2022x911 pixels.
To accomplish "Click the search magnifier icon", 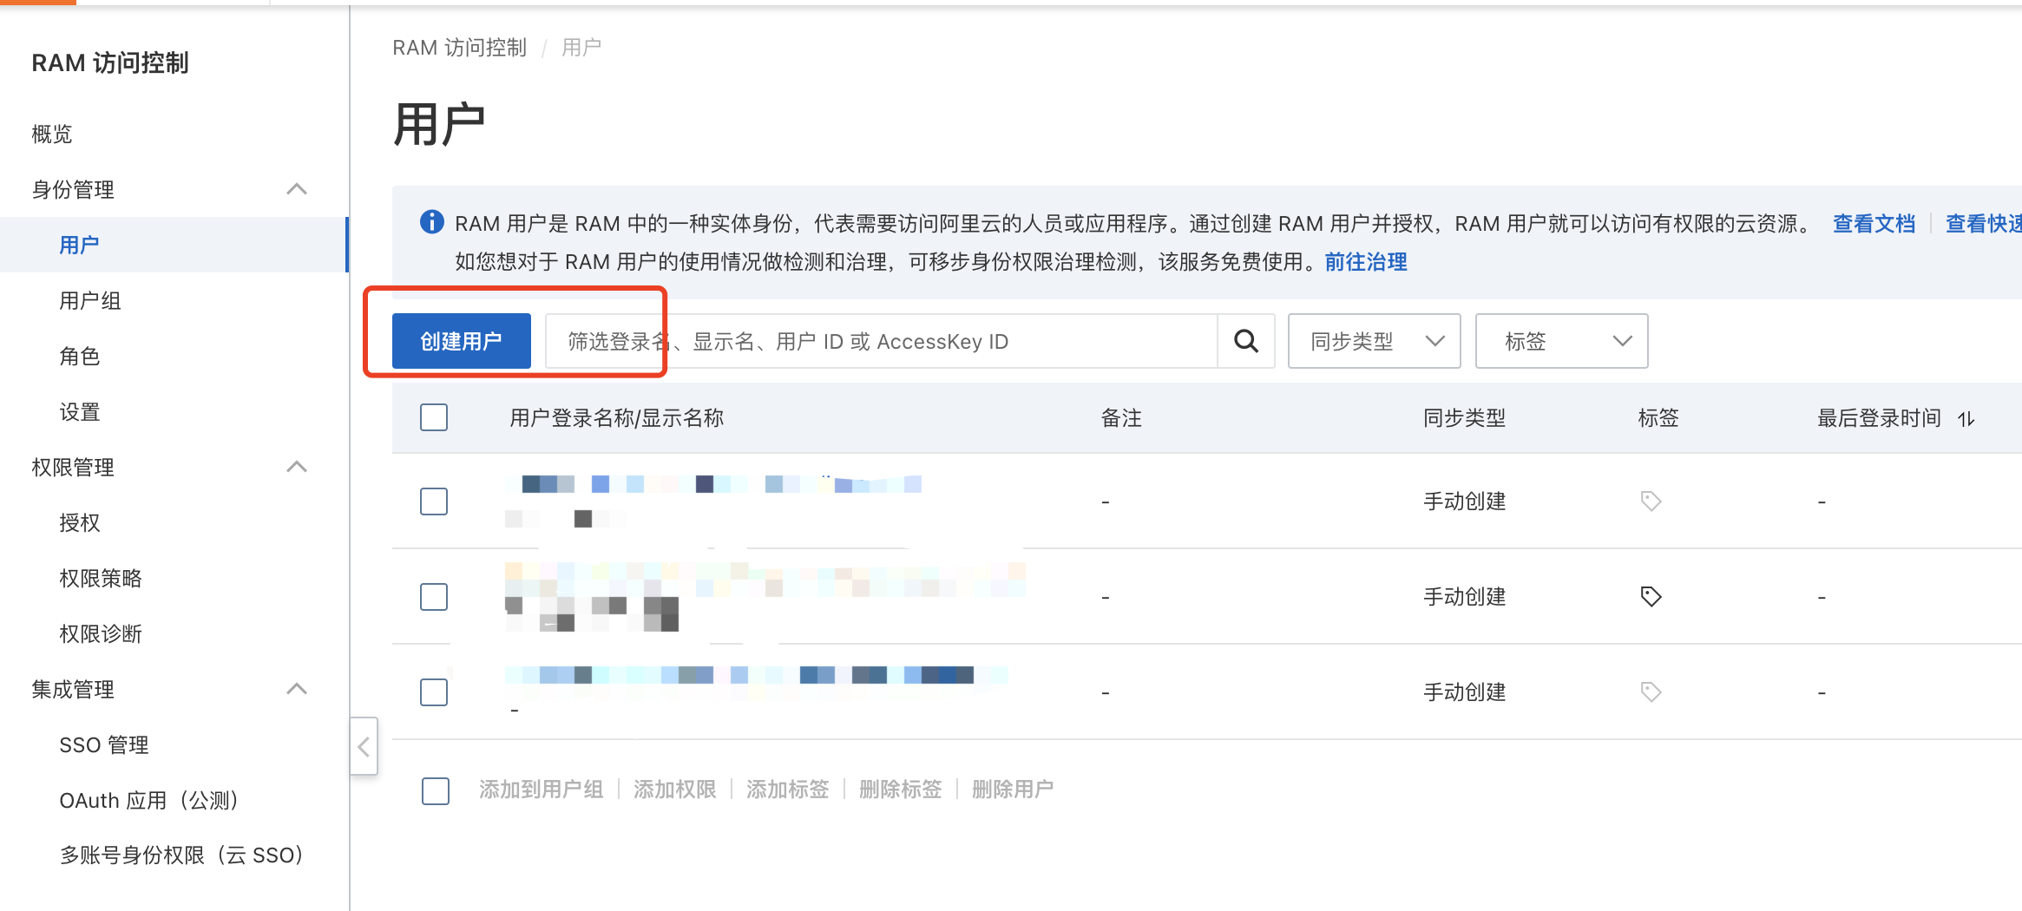I will tap(1246, 340).
